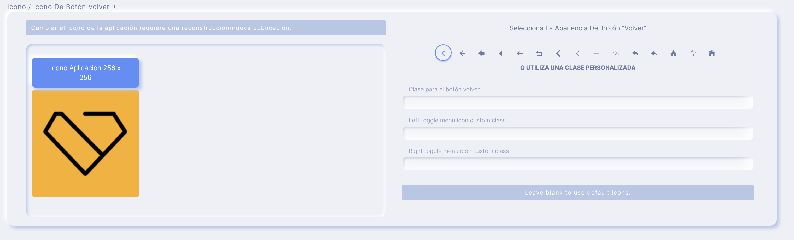Choose the simple thin left-arrow after the circle
This screenshot has height=240, width=794.
[x=462, y=53]
